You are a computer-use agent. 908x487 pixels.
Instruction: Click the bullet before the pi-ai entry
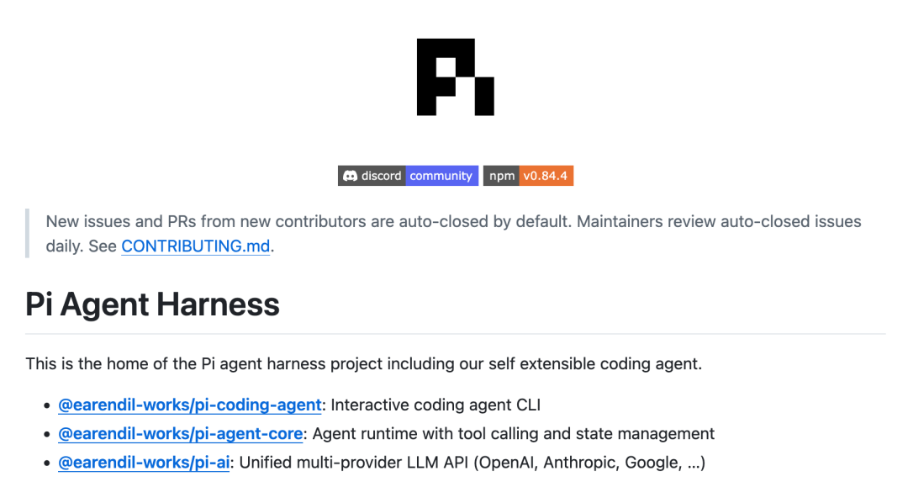pos(47,463)
